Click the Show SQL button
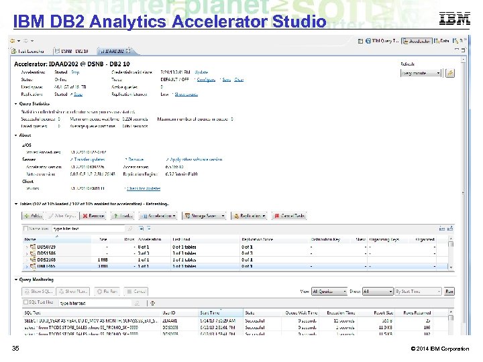This screenshot has width=483, height=362. [x=38, y=291]
